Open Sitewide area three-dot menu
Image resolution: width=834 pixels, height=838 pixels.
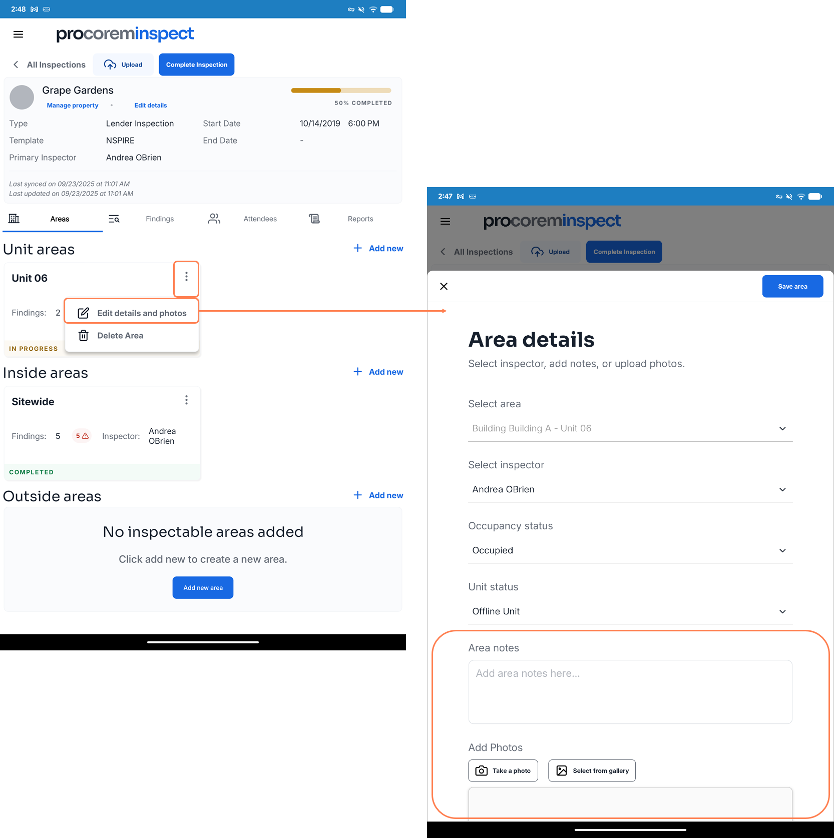point(186,400)
